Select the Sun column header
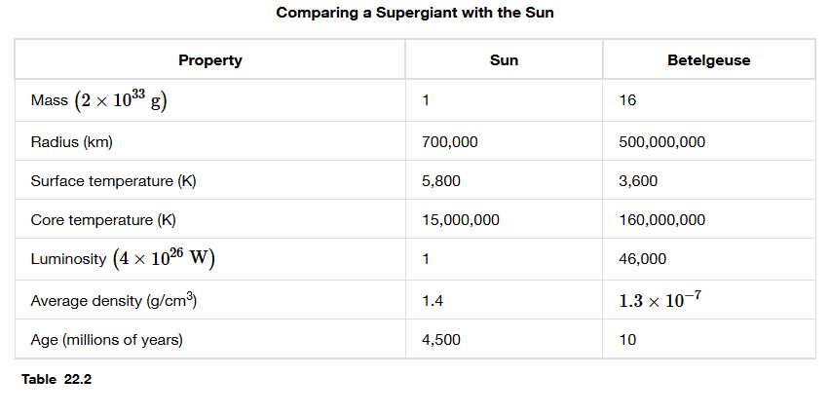Viewport: 829px width, 415px height. click(x=504, y=60)
